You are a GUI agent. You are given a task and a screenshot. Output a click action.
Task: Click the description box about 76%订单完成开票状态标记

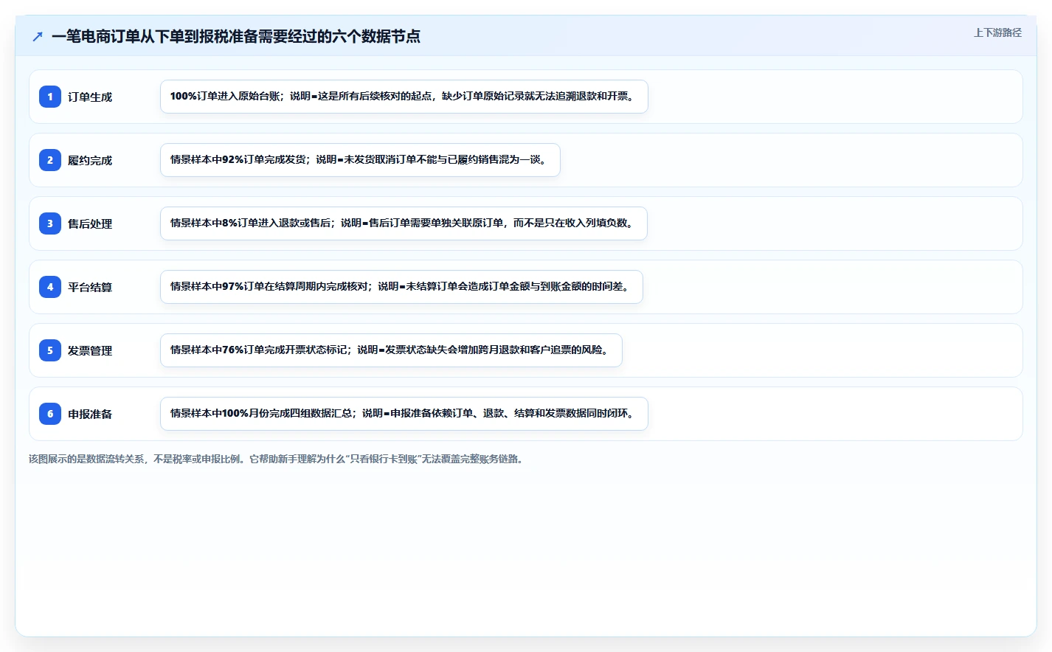(391, 350)
